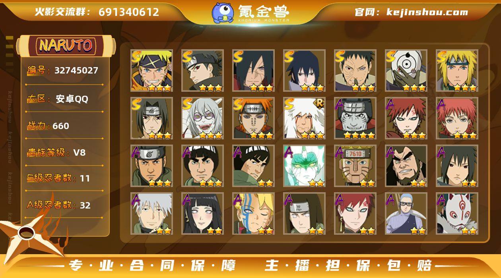Click the blue Krorium Monster mascot logo

(223, 13)
